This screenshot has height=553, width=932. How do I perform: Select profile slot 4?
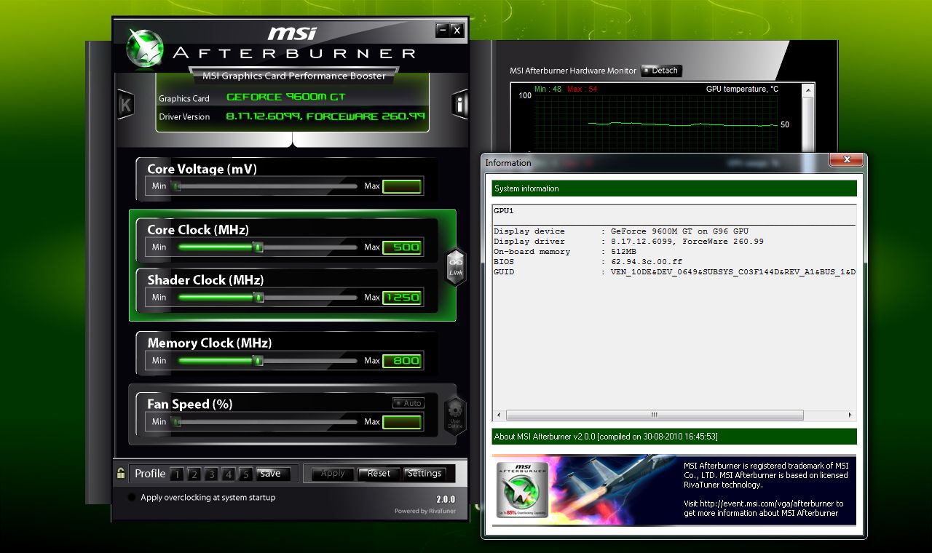click(229, 474)
